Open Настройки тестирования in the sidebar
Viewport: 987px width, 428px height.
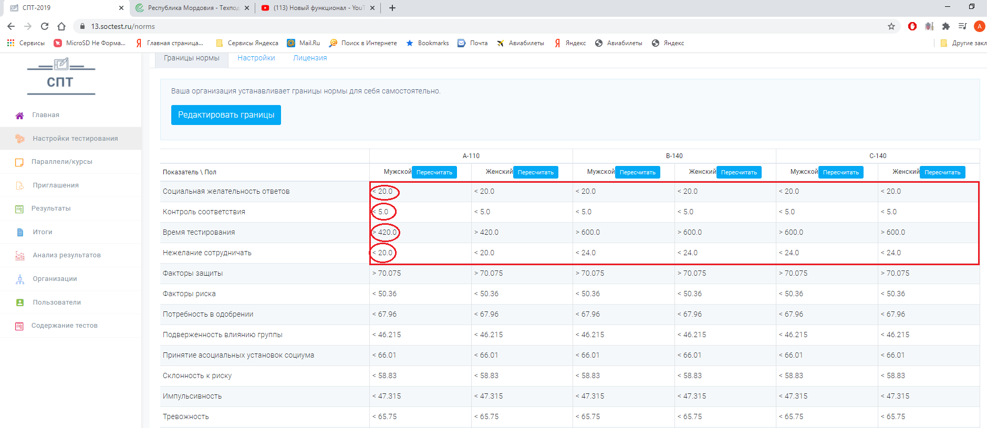point(71,139)
